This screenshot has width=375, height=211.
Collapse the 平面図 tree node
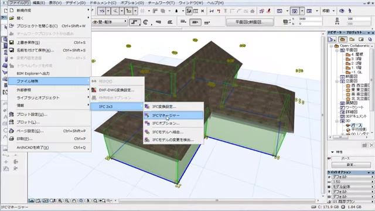point(337,50)
